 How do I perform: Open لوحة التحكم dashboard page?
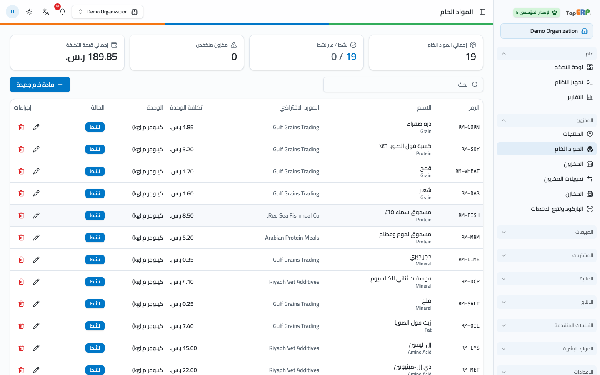547,67
